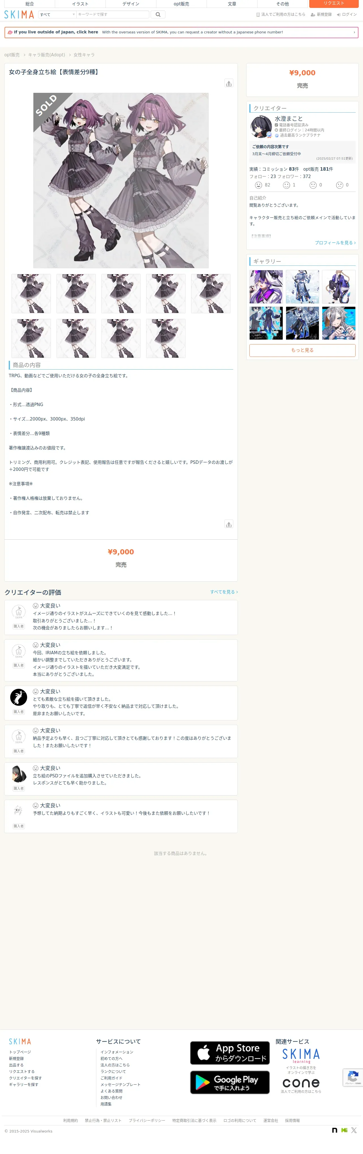Select the イラスト navigation tab

tap(80, 4)
